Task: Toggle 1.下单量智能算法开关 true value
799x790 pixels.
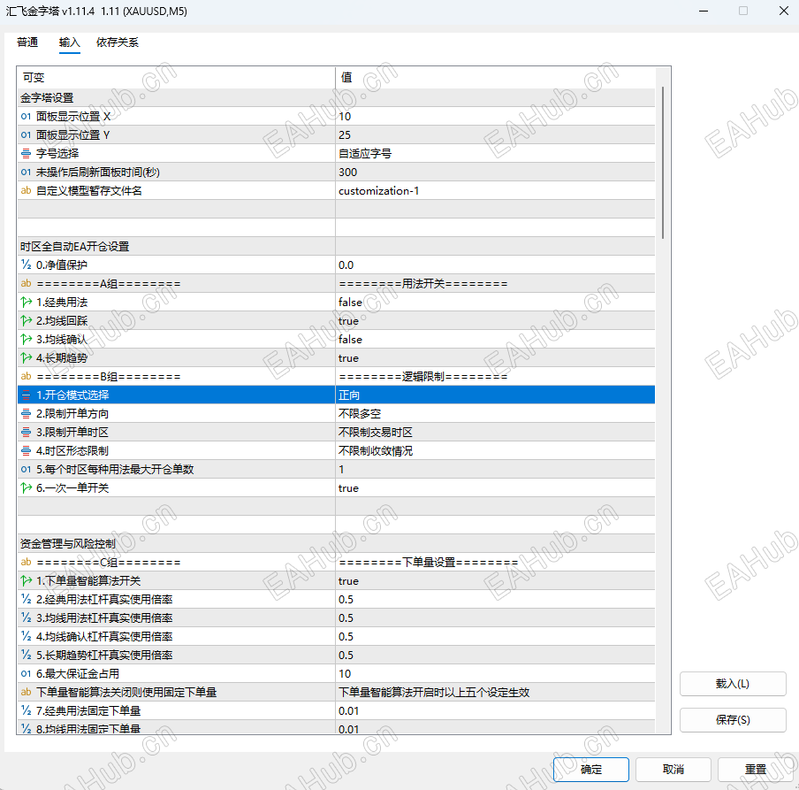Action: click(495, 581)
